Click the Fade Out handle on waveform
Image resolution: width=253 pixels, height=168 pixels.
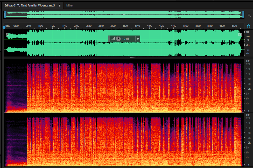240,34
